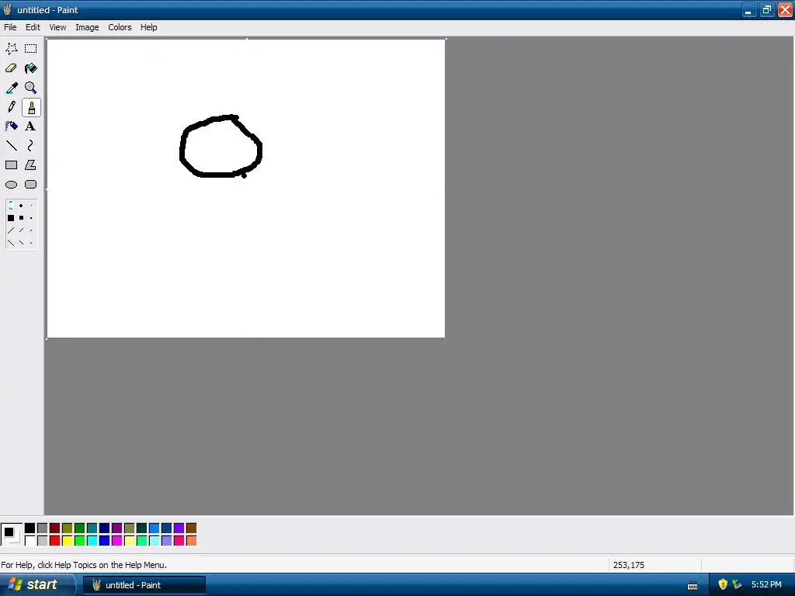The height and width of the screenshot is (596, 795).
Task: Select the cyan palette color
Action: [92, 541]
